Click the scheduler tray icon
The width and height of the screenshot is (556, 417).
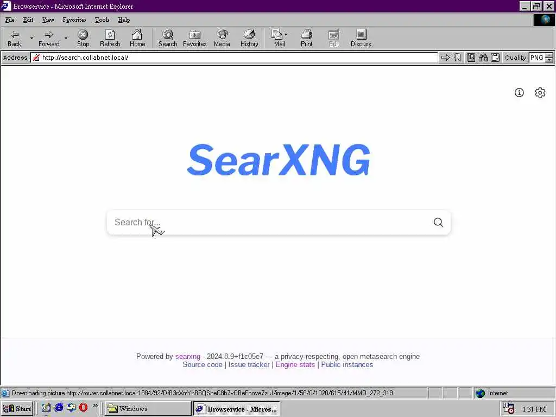click(509, 408)
